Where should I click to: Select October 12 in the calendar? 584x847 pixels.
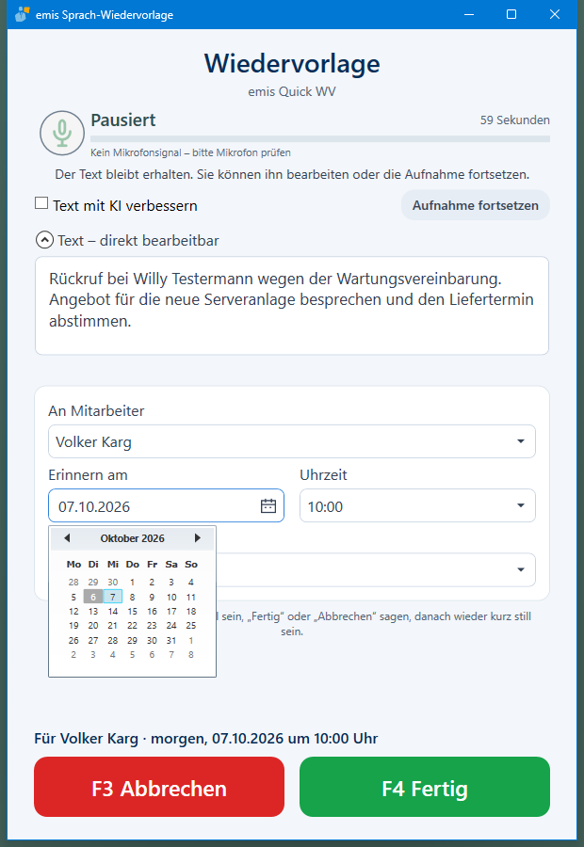click(x=73, y=612)
